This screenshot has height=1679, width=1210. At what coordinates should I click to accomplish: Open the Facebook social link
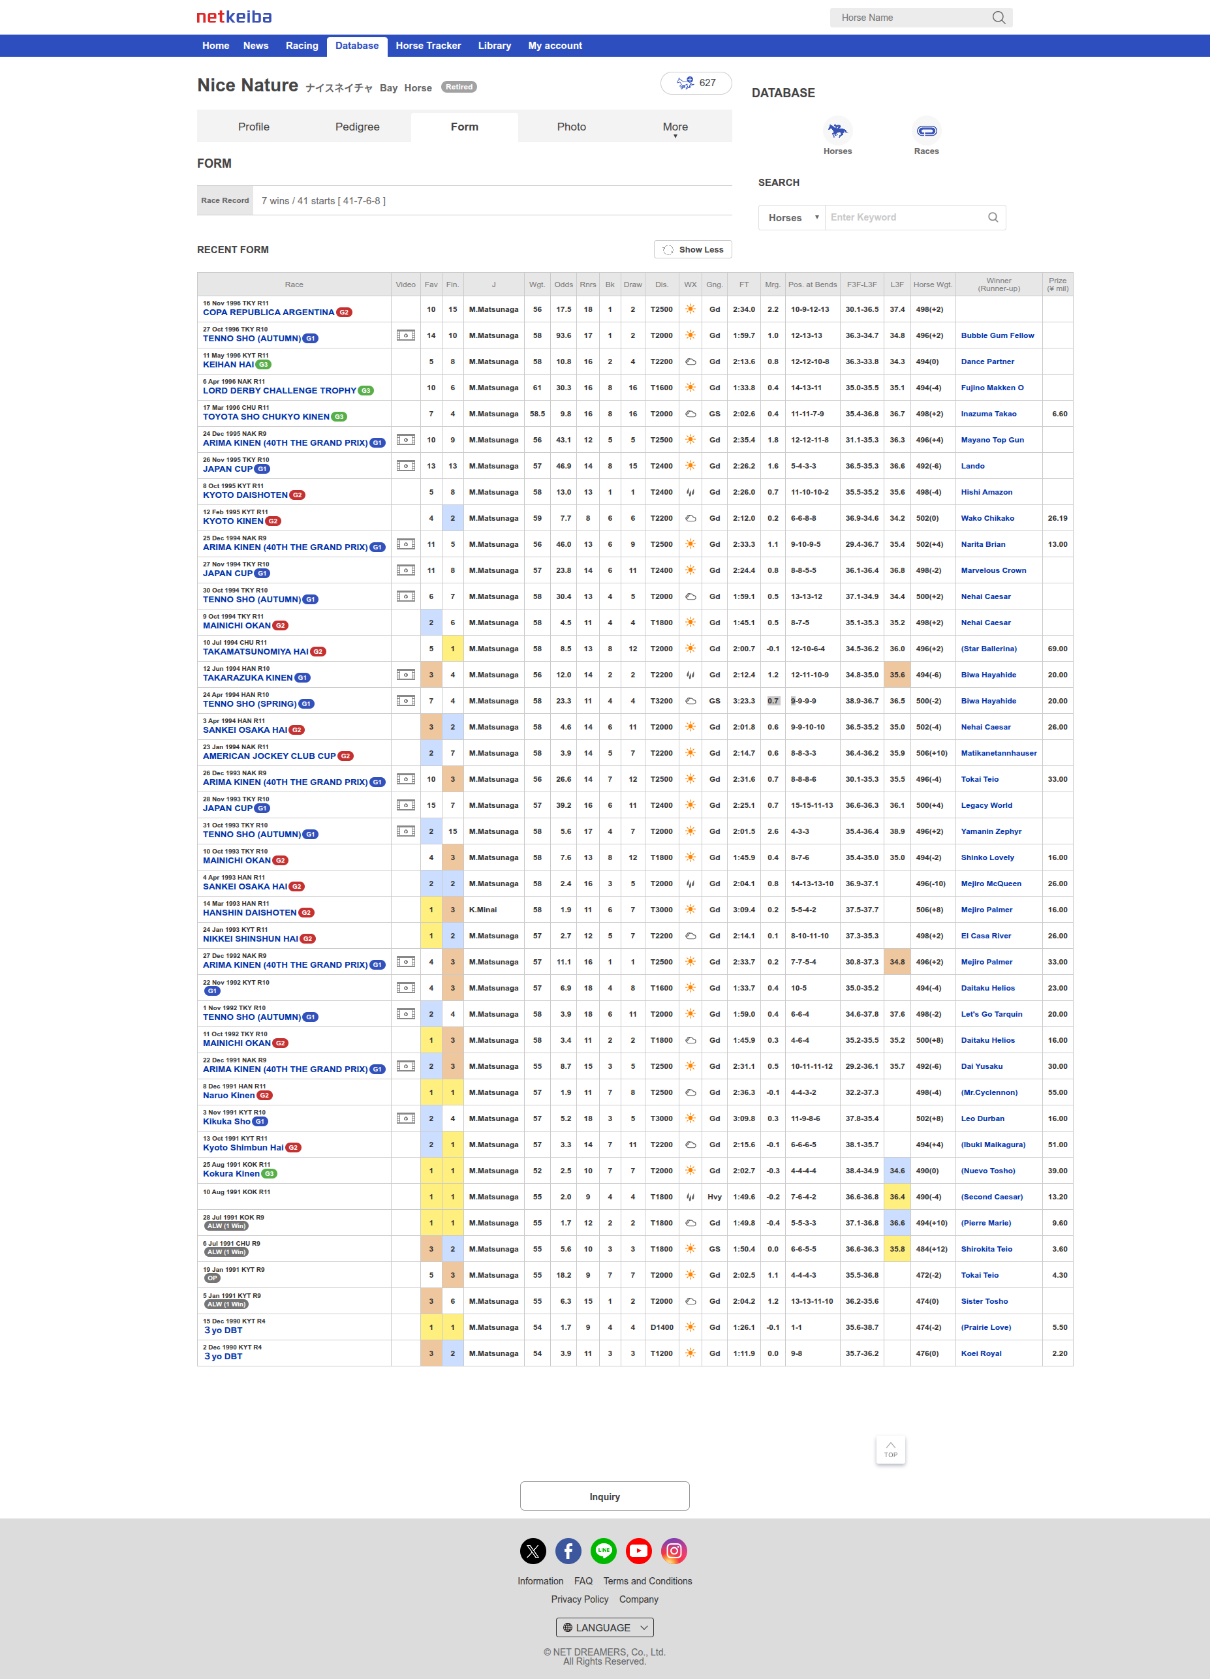coord(568,1550)
